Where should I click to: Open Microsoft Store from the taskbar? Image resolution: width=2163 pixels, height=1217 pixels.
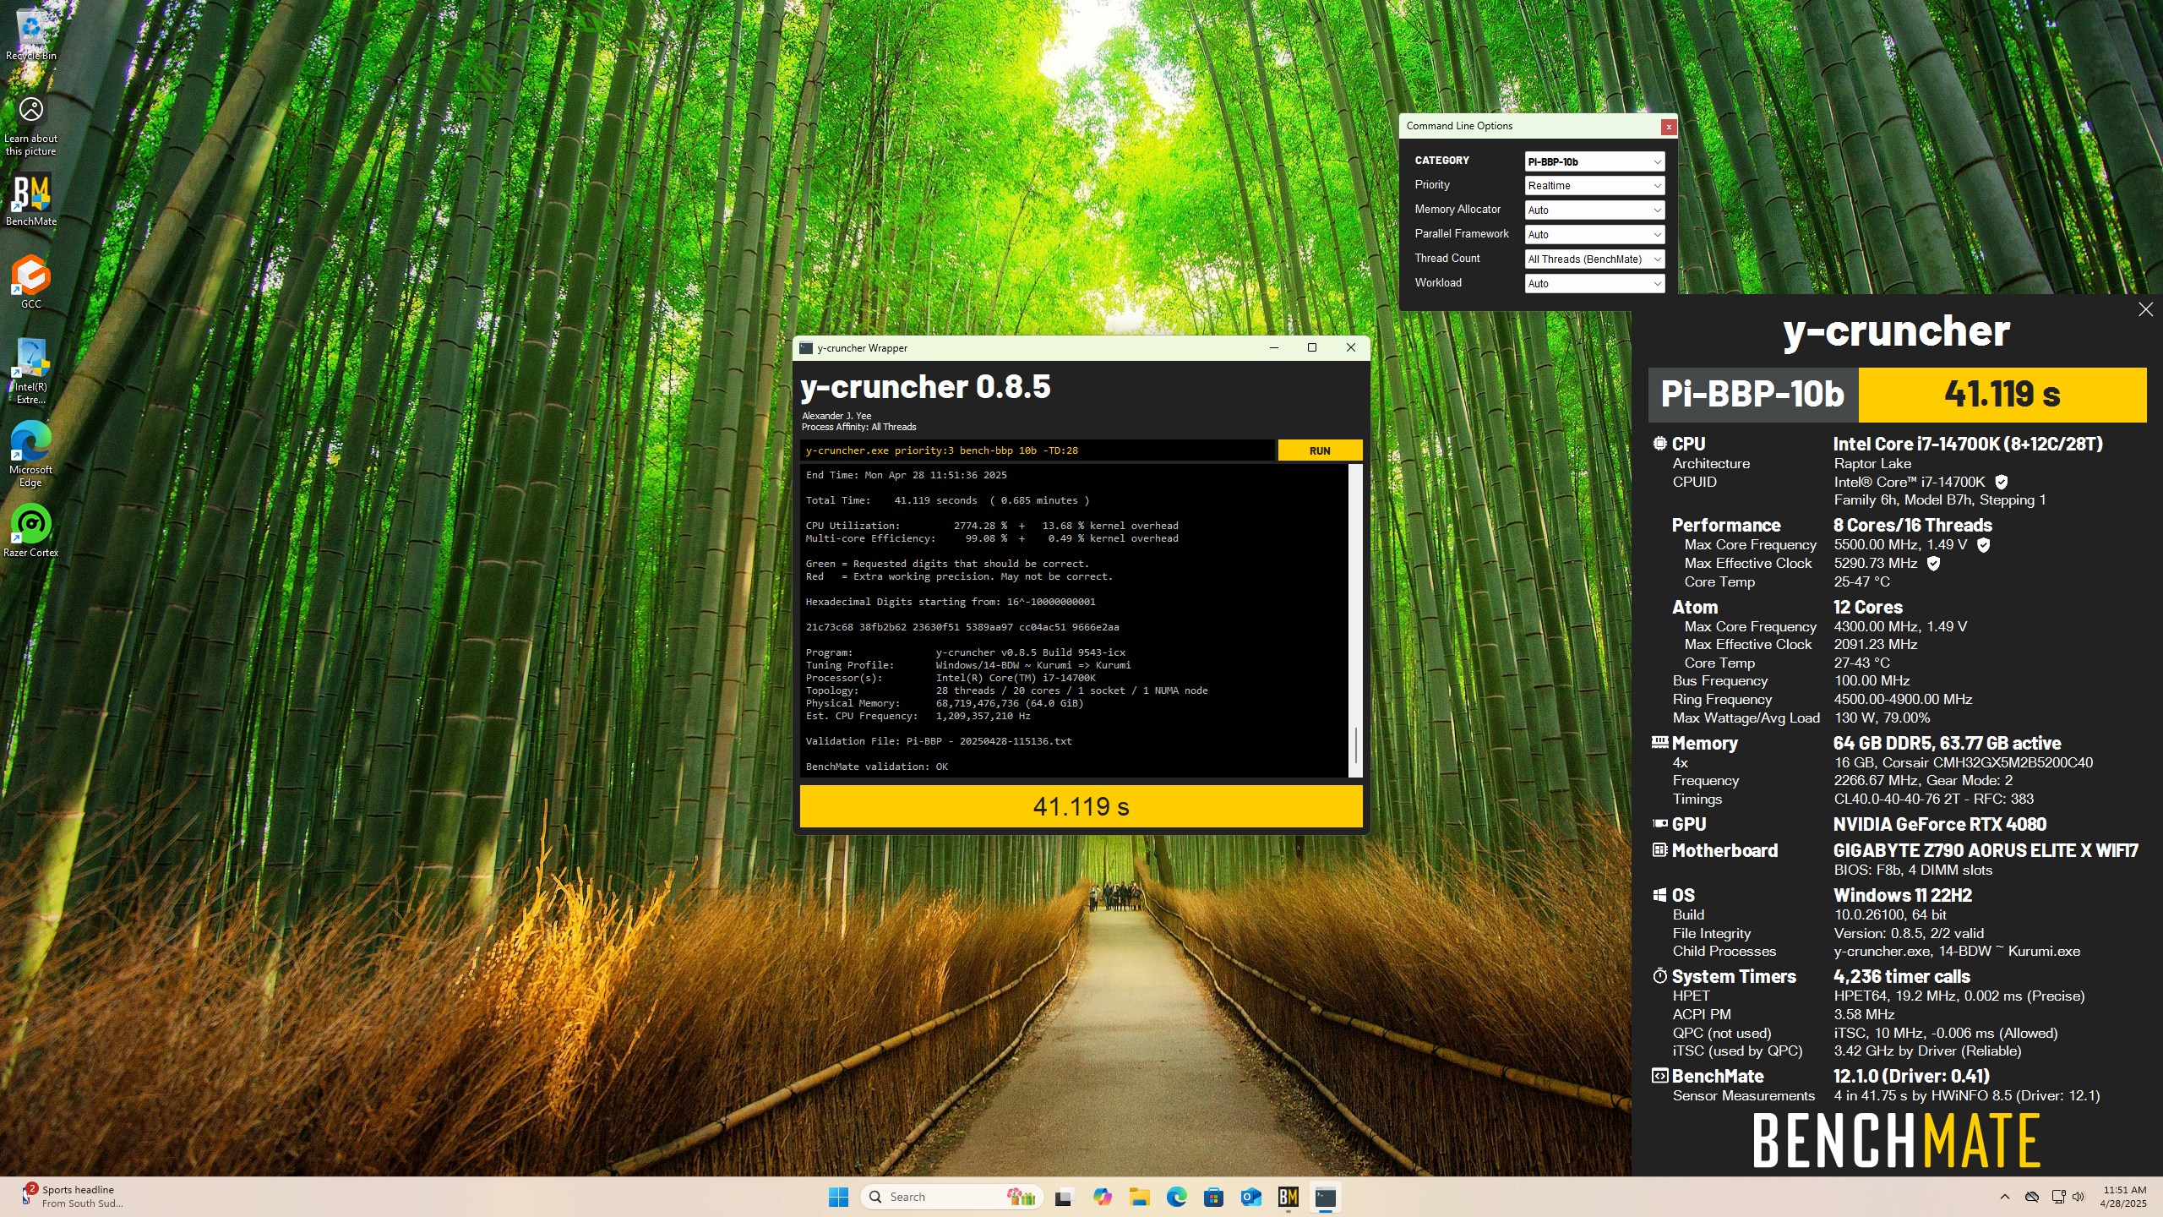[x=1213, y=1197]
